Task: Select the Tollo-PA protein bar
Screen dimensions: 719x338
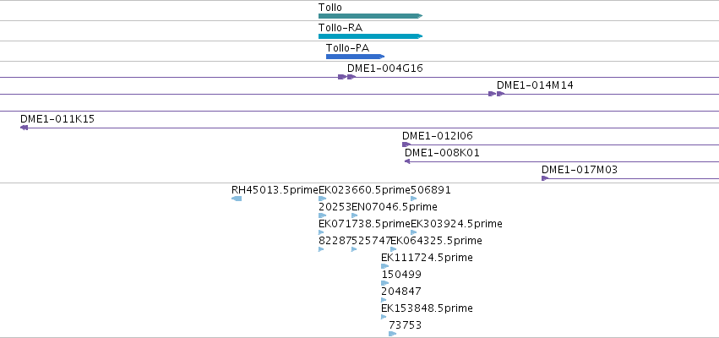Action: [356, 57]
